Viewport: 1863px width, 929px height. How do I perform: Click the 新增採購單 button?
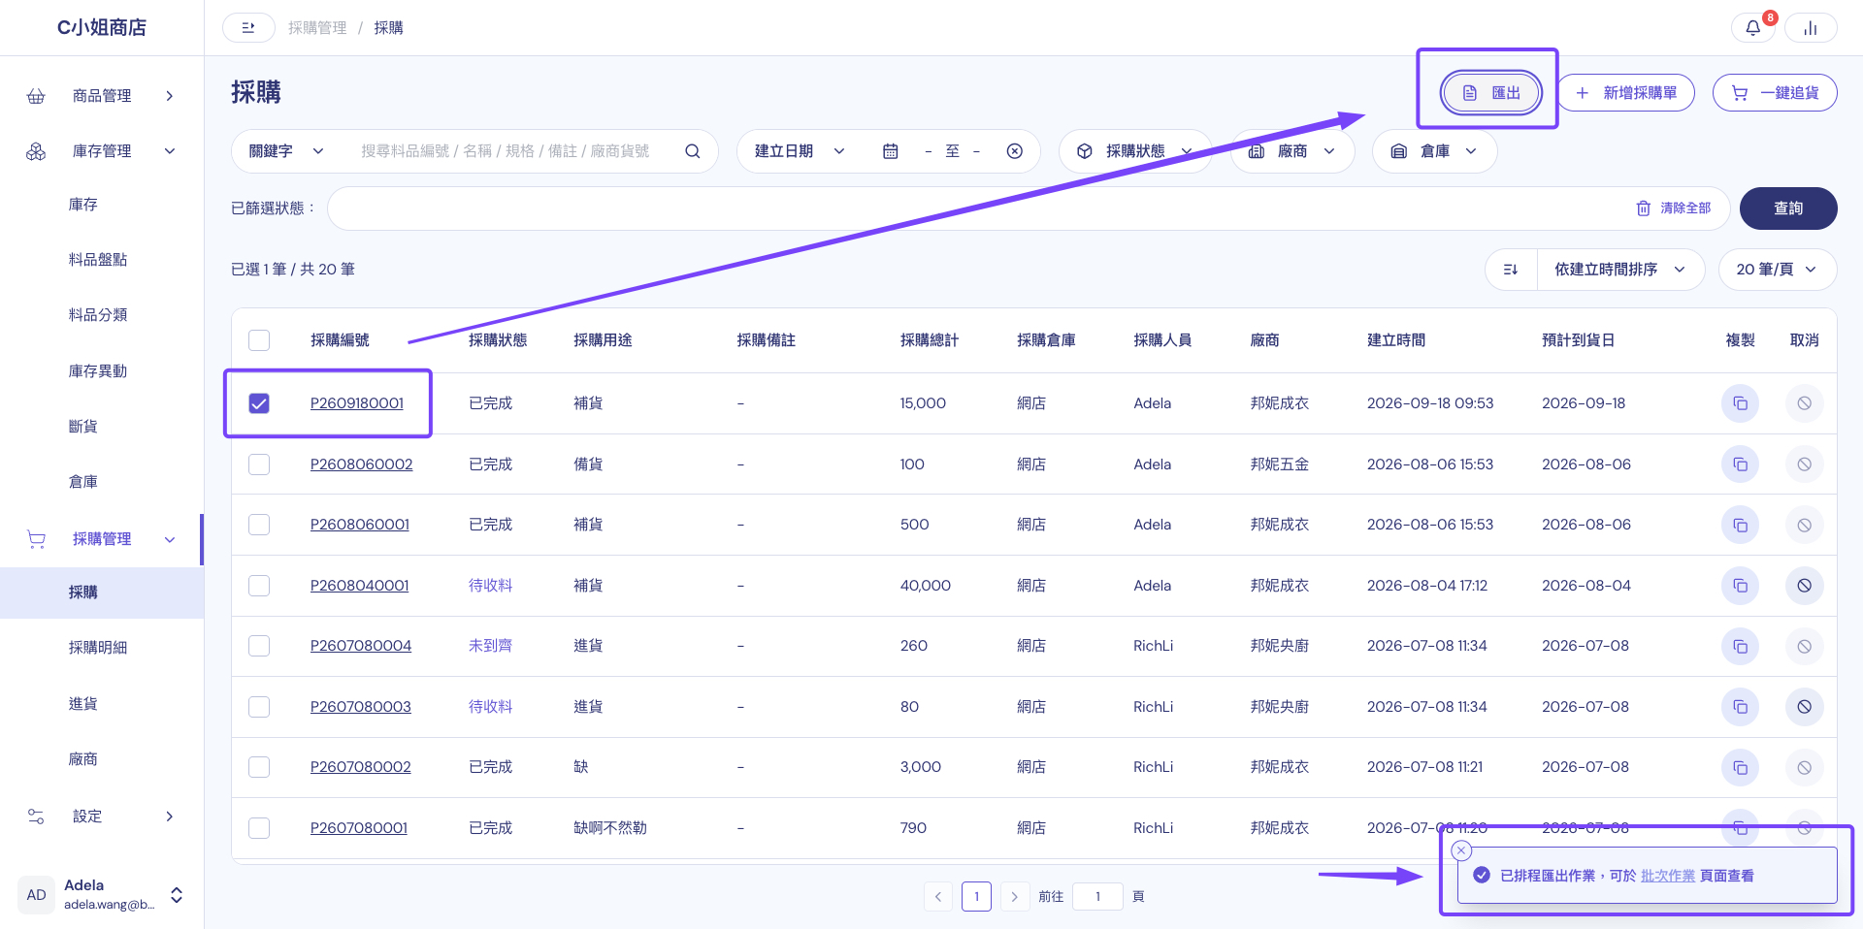click(x=1626, y=93)
